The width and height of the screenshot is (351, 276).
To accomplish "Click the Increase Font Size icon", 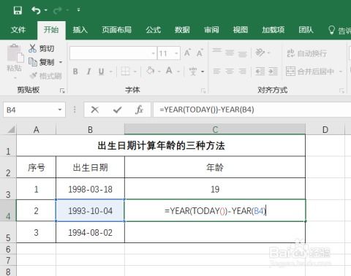I will [187, 53].
